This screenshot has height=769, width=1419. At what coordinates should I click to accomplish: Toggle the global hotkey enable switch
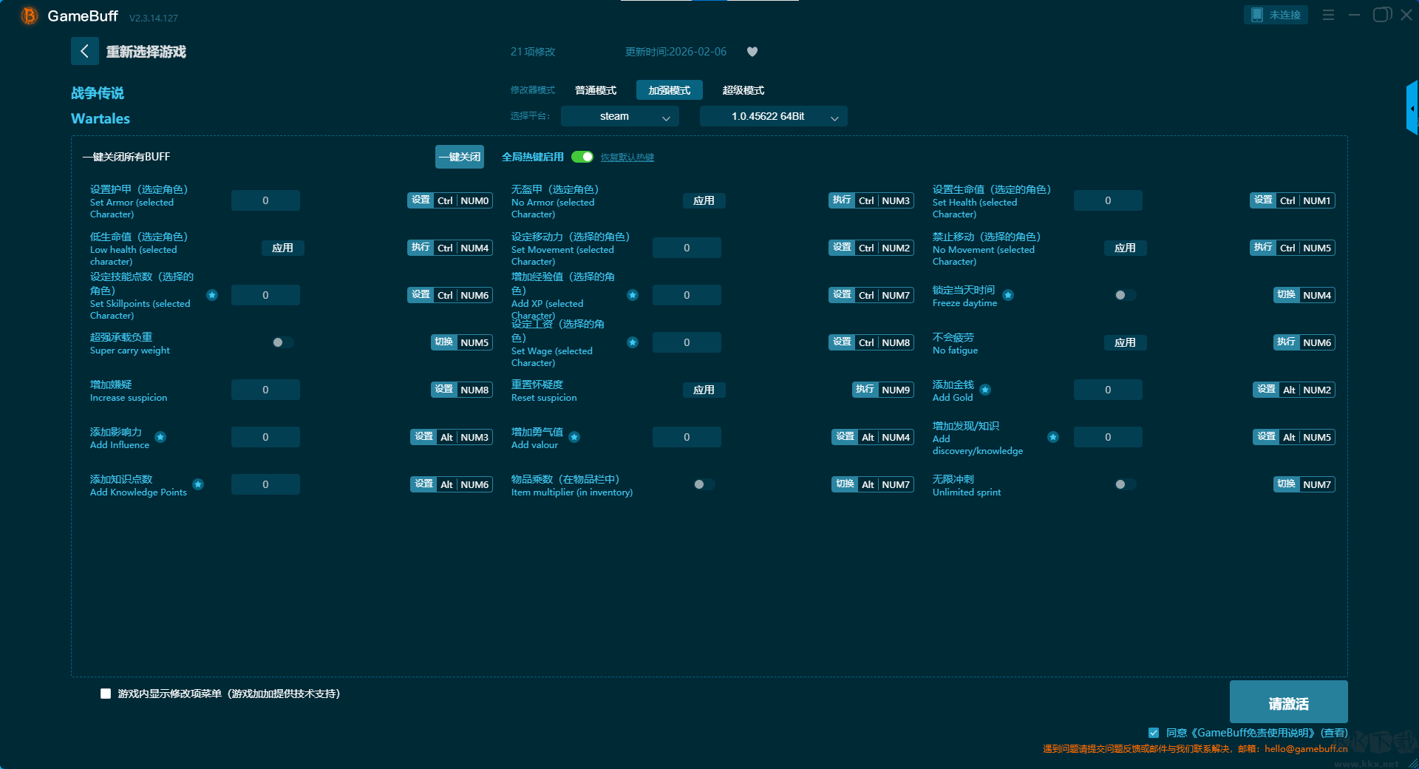coord(582,157)
